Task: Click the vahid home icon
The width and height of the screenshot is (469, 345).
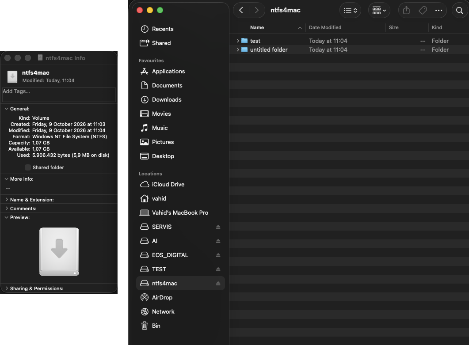Action: point(145,198)
